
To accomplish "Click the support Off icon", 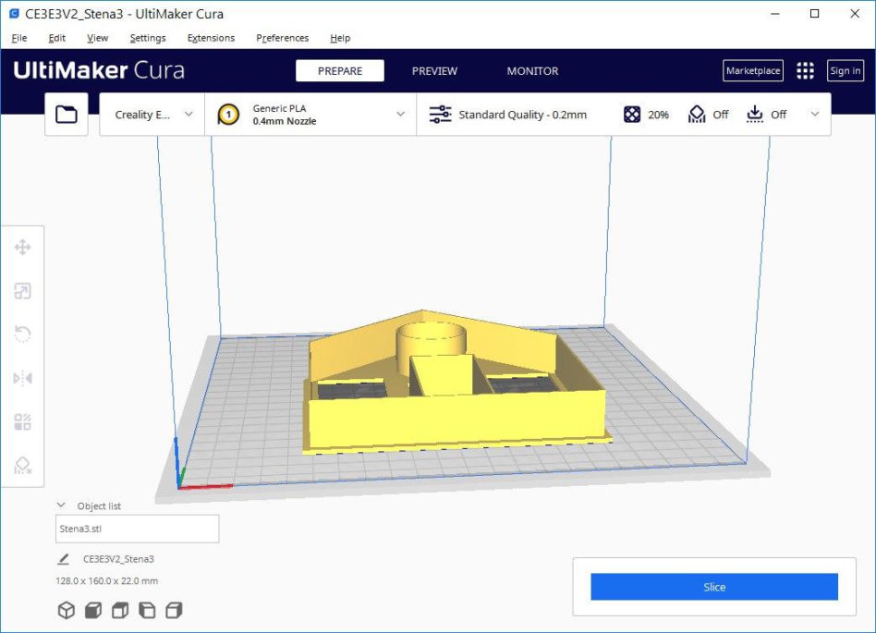I will point(697,115).
